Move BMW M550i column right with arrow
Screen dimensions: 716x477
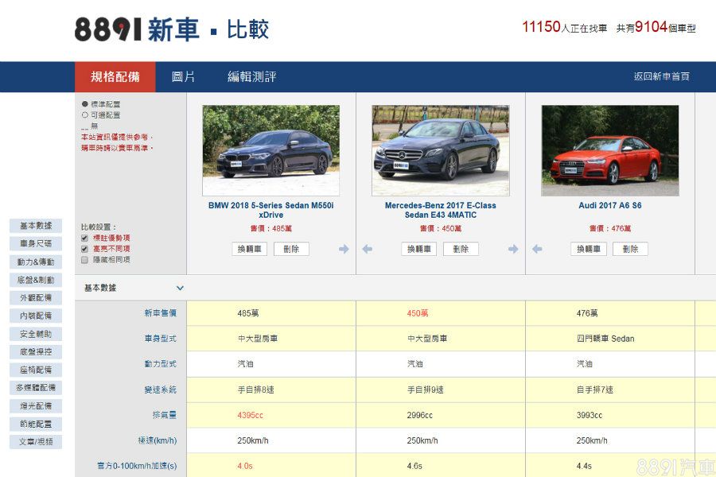(x=344, y=249)
